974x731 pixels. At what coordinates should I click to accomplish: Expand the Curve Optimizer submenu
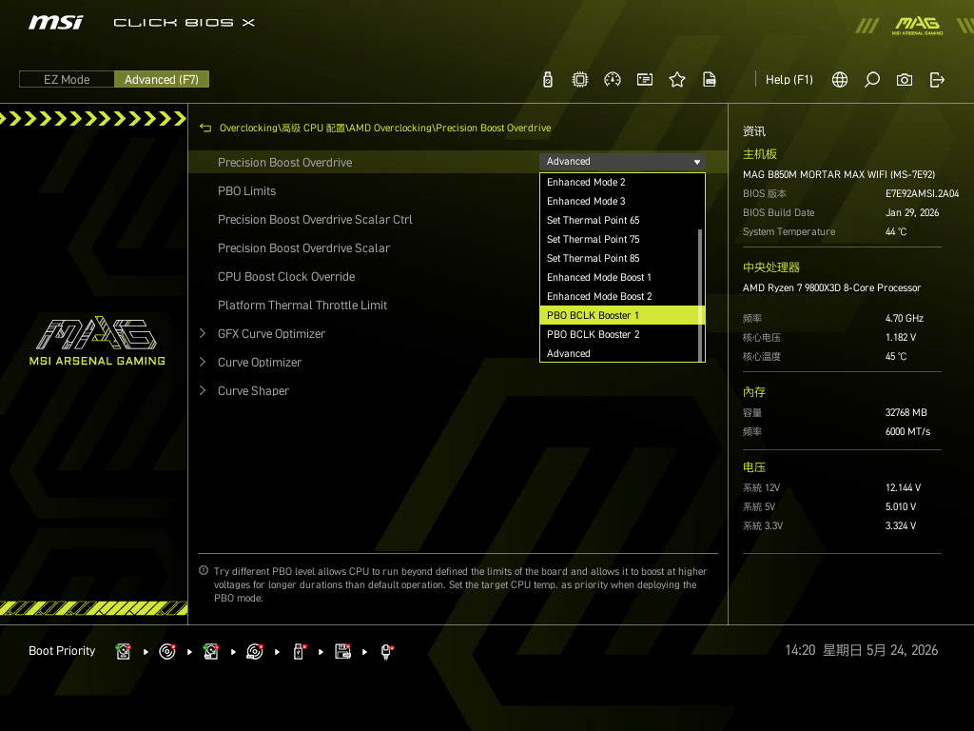pos(204,363)
